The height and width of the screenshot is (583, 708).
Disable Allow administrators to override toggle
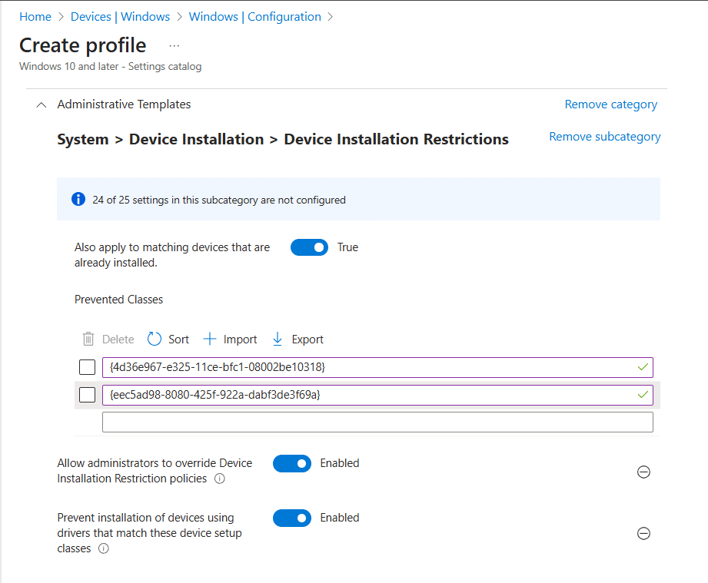tap(292, 463)
